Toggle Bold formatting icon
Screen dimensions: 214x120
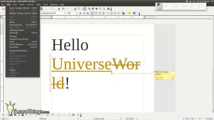(80, 13)
